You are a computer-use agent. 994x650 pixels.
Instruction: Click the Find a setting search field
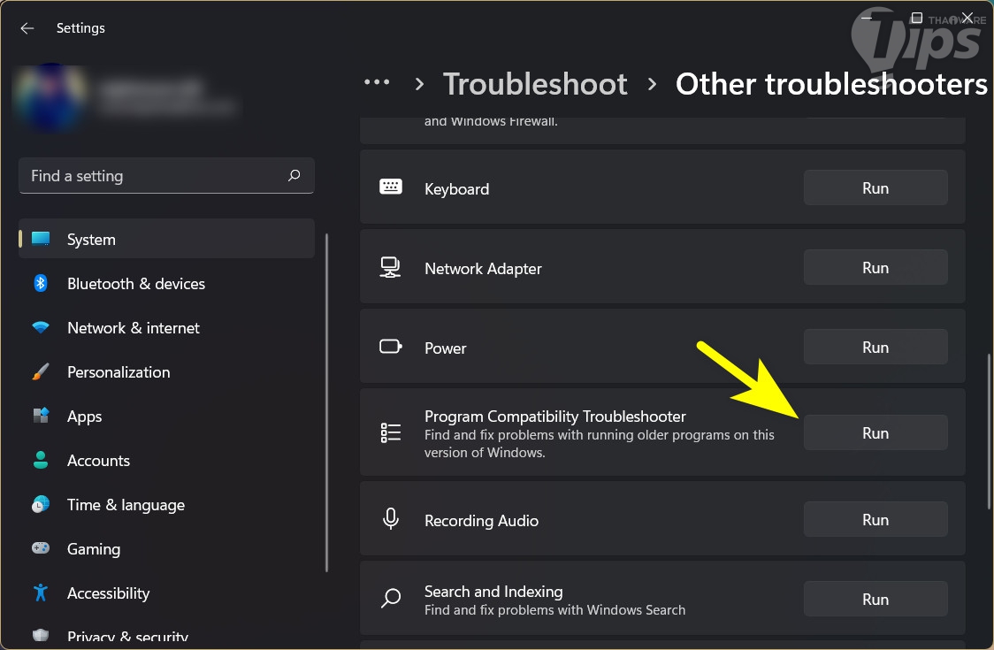coord(155,176)
